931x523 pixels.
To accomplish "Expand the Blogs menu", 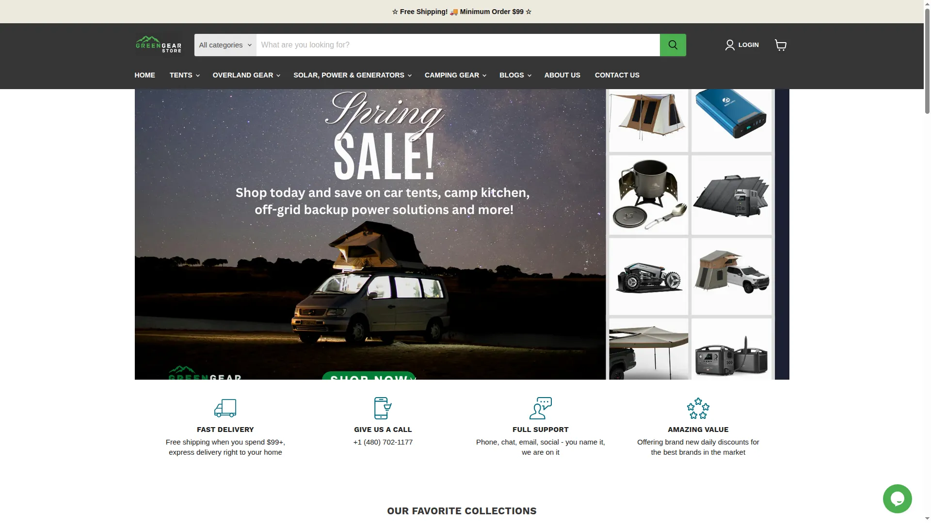I will pos(515,75).
